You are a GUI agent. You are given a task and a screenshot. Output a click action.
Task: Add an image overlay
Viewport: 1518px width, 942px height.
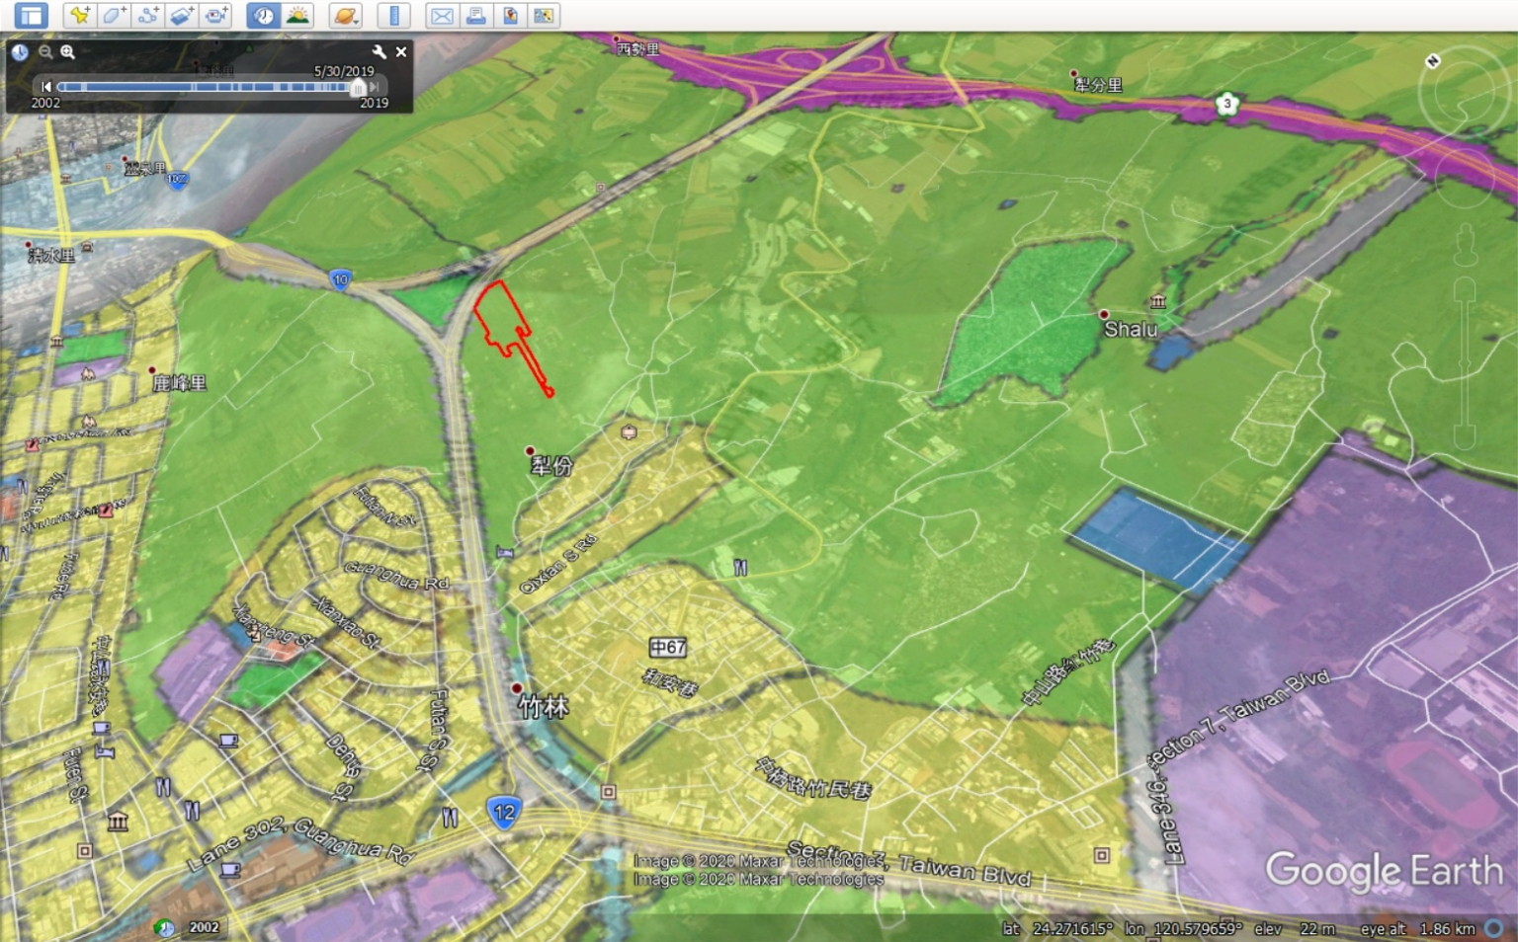(182, 15)
